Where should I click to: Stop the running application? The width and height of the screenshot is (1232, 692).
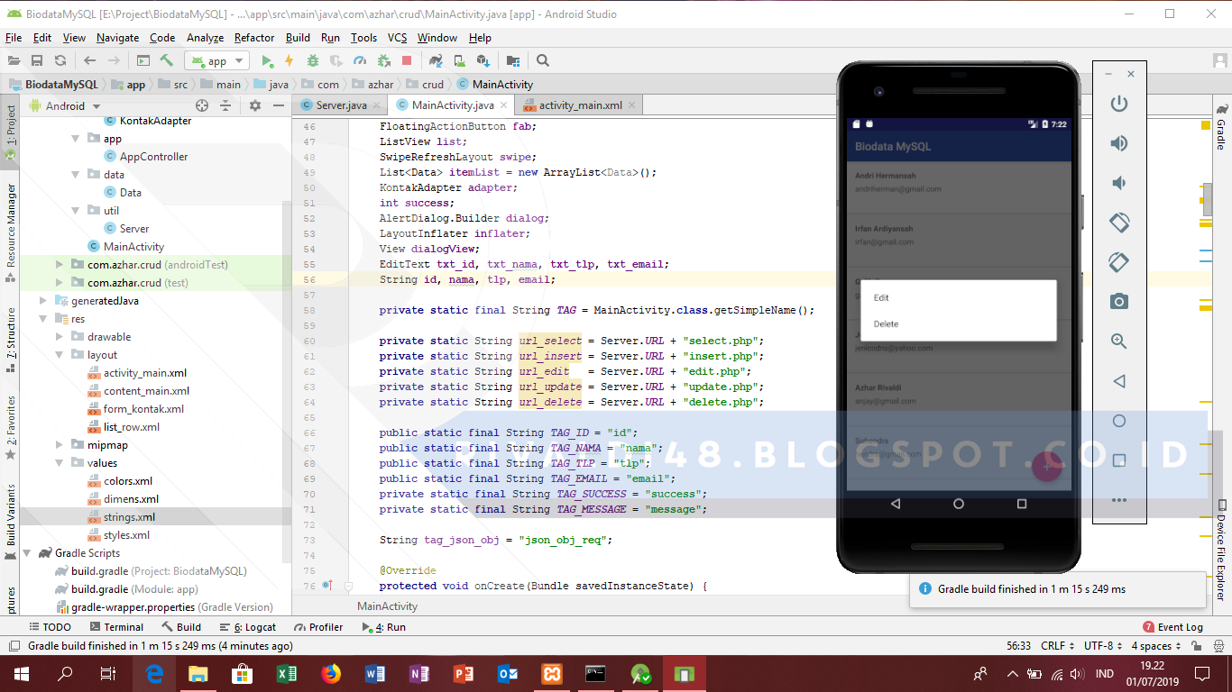[408, 60]
